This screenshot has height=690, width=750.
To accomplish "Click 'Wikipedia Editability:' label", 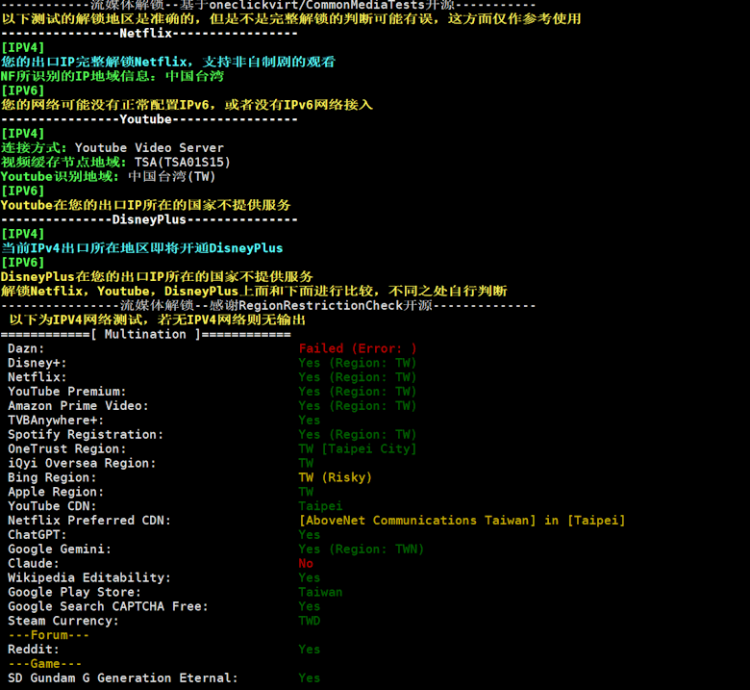I will 89,578.
